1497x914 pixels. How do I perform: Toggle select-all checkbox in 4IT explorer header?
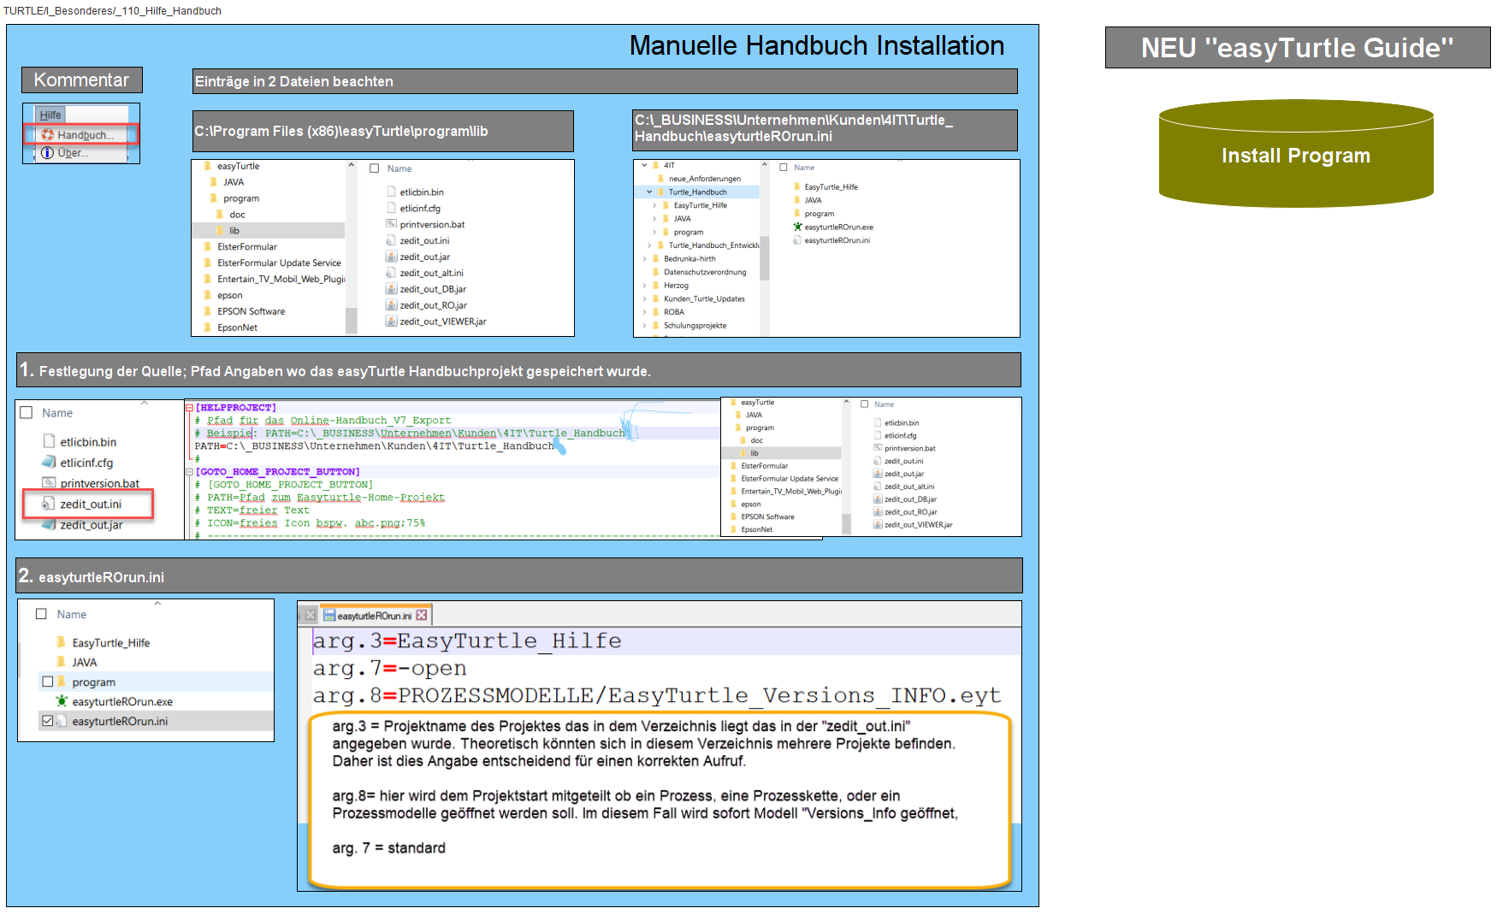(x=784, y=168)
